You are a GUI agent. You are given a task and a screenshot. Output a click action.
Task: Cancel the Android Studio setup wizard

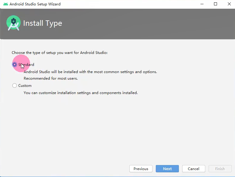coord(194,169)
